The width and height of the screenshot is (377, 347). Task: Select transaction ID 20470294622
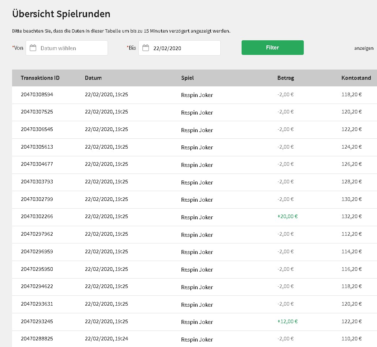[x=37, y=286]
